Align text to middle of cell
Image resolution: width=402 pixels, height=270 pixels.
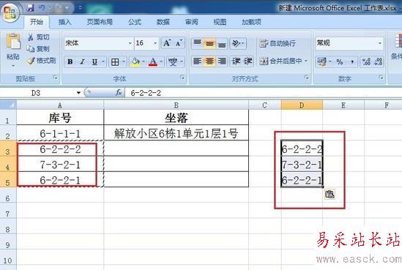point(209,43)
